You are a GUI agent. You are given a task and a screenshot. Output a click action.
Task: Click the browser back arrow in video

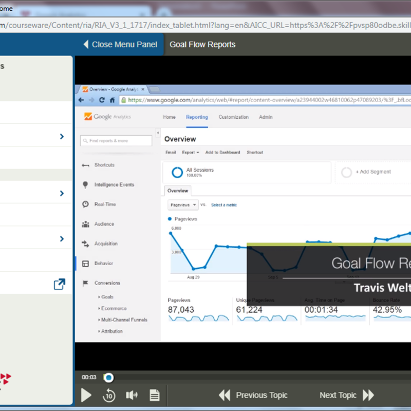[81, 100]
